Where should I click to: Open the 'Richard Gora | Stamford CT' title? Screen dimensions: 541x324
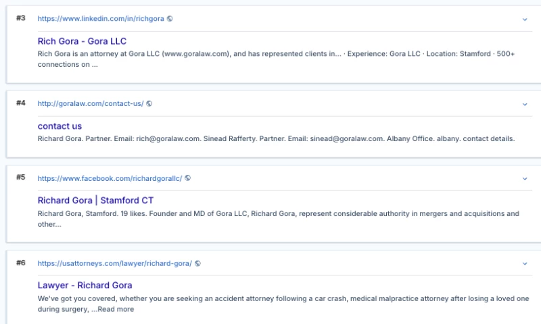95,200
